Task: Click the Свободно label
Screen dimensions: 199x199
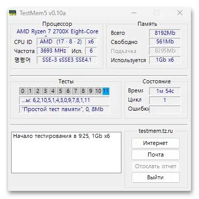Action: tap(124, 42)
